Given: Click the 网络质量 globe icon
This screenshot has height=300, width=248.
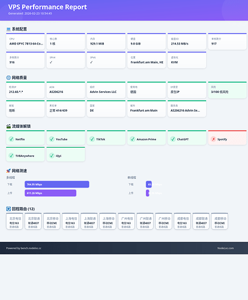Looking at the screenshot, I should coord(8,77).
